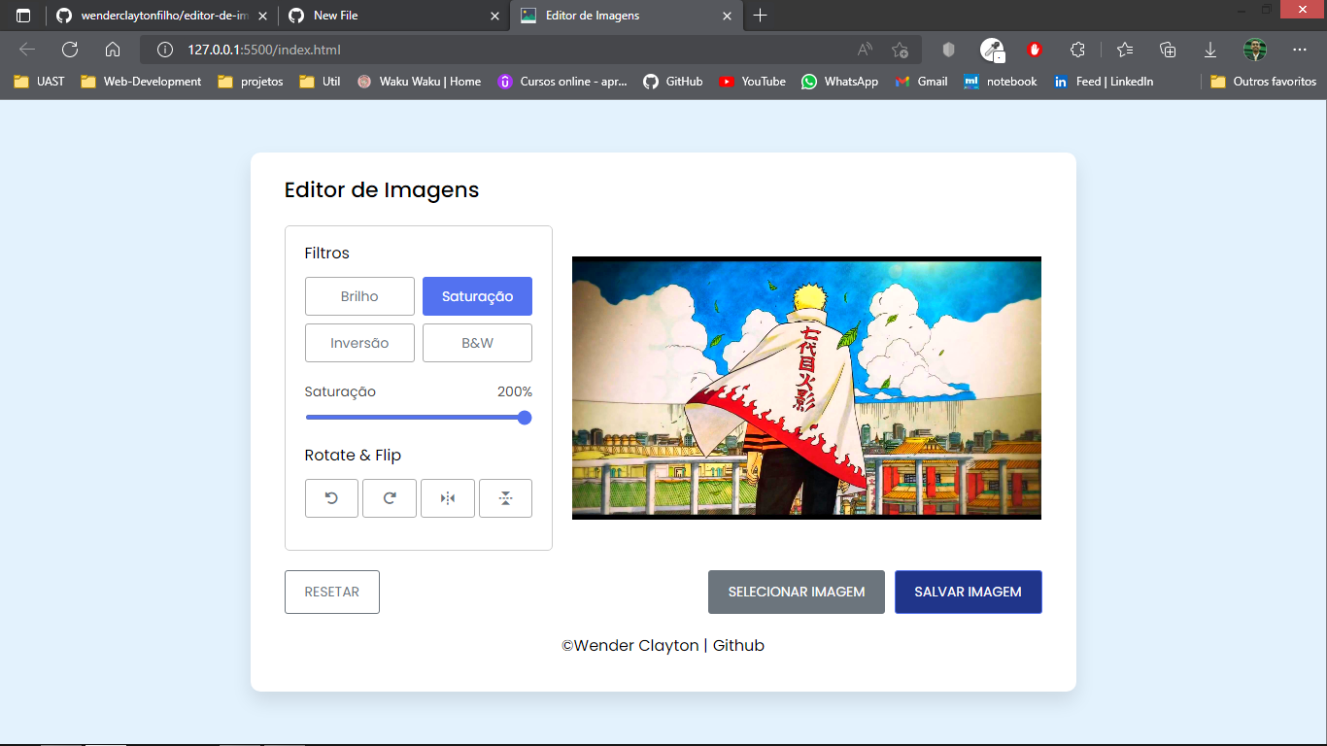Image resolution: width=1327 pixels, height=746 pixels.
Task: Click the flip vertical icon
Action: pos(505,497)
